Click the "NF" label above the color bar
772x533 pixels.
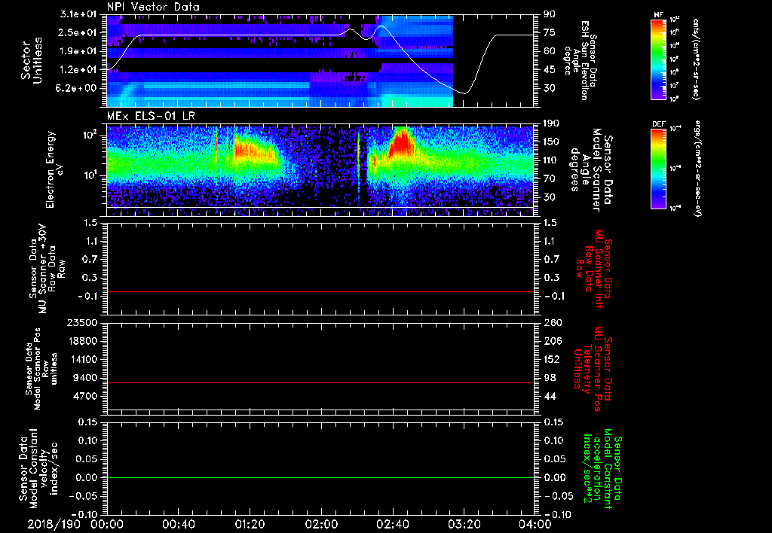658,15
